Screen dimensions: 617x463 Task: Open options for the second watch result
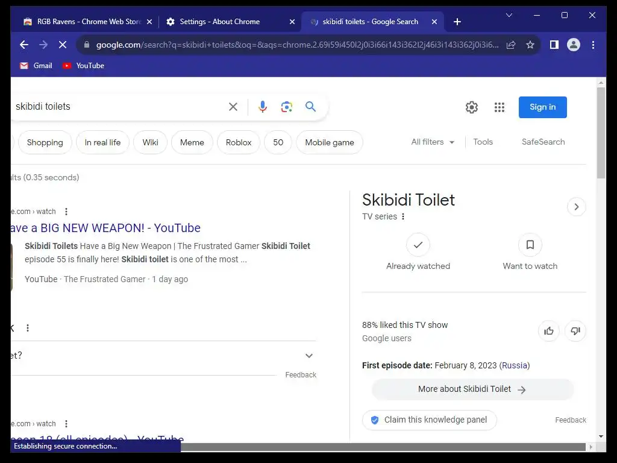[x=66, y=424]
